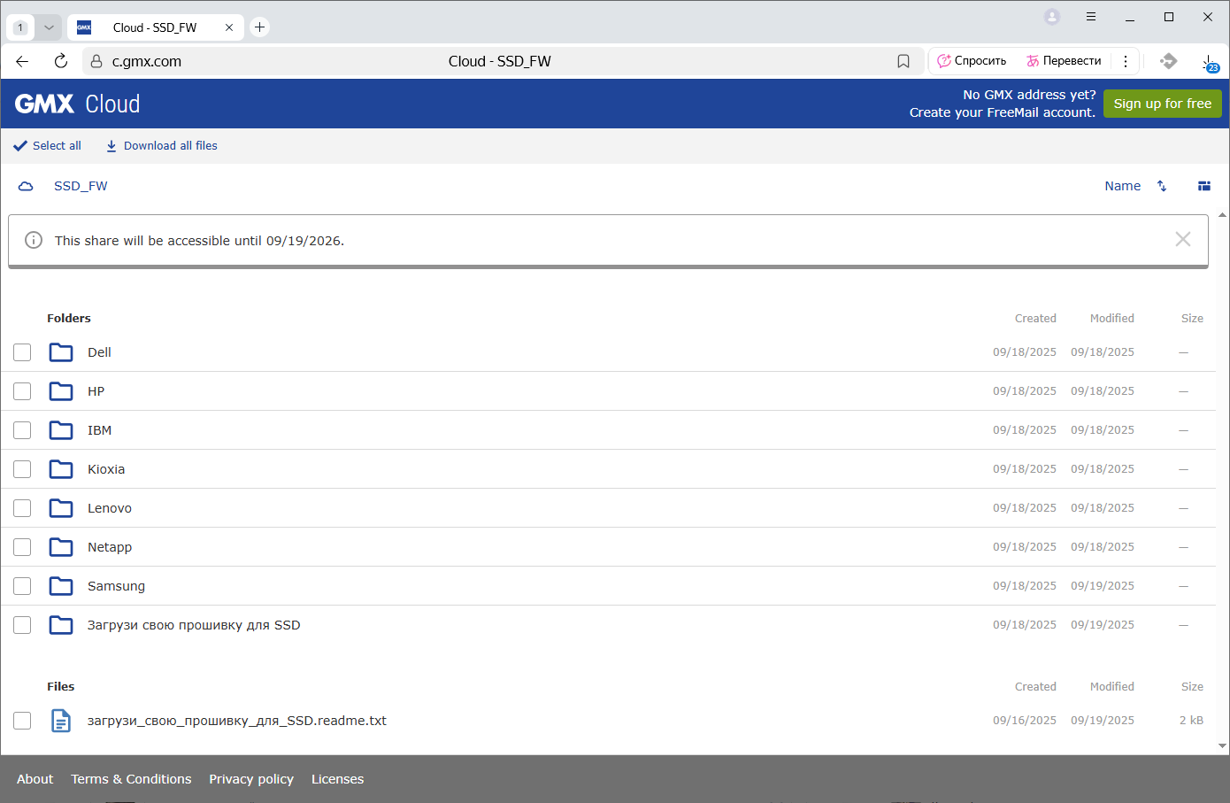The image size is (1230, 803).
Task: Open a new browser tab
Action: point(259,27)
